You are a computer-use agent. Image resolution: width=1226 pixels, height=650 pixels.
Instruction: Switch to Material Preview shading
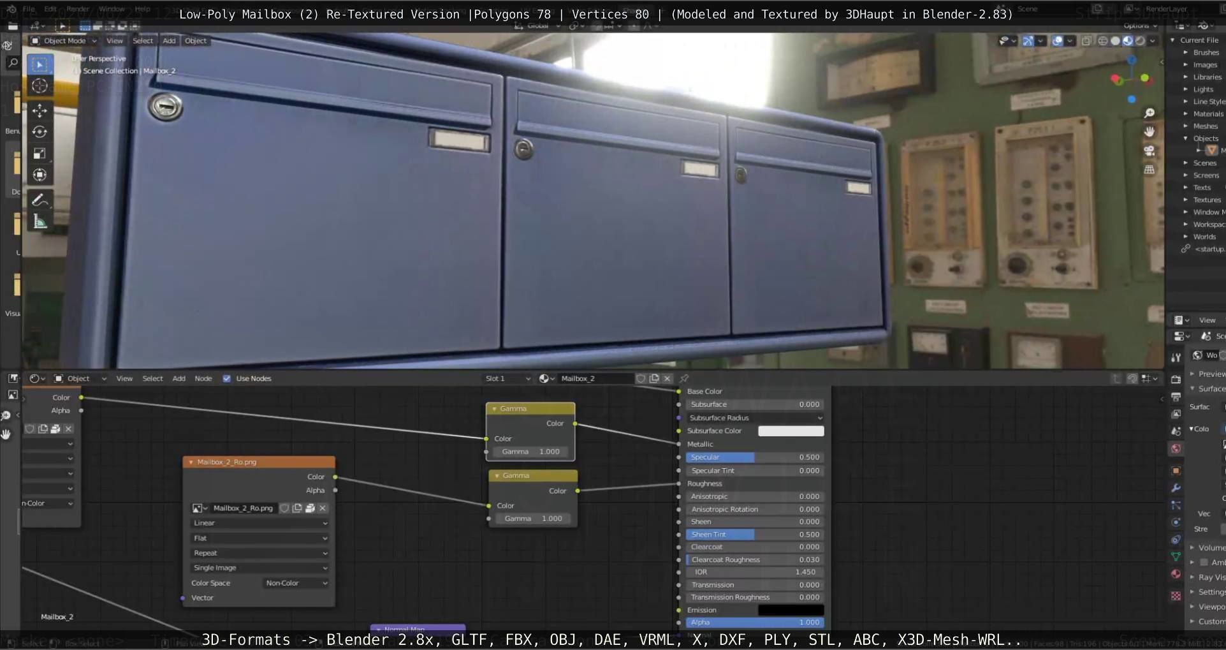click(1128, 41)
